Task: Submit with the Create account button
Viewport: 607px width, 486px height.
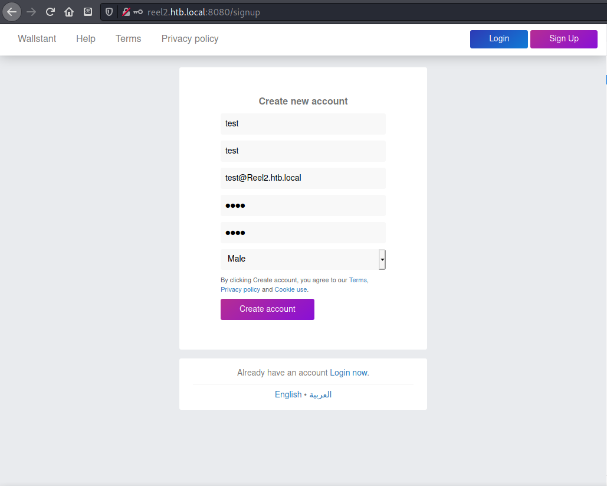Action: pos(267,309)
